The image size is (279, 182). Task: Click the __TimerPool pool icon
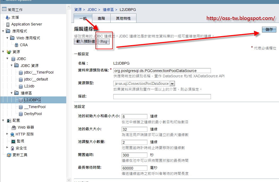point(21,107)
